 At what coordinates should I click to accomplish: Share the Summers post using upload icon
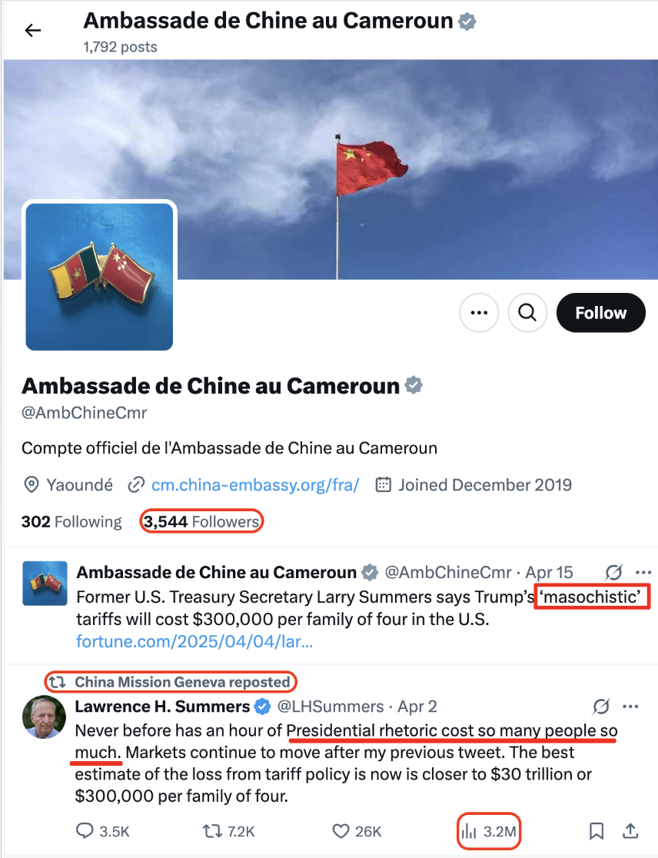pos(630,830)
